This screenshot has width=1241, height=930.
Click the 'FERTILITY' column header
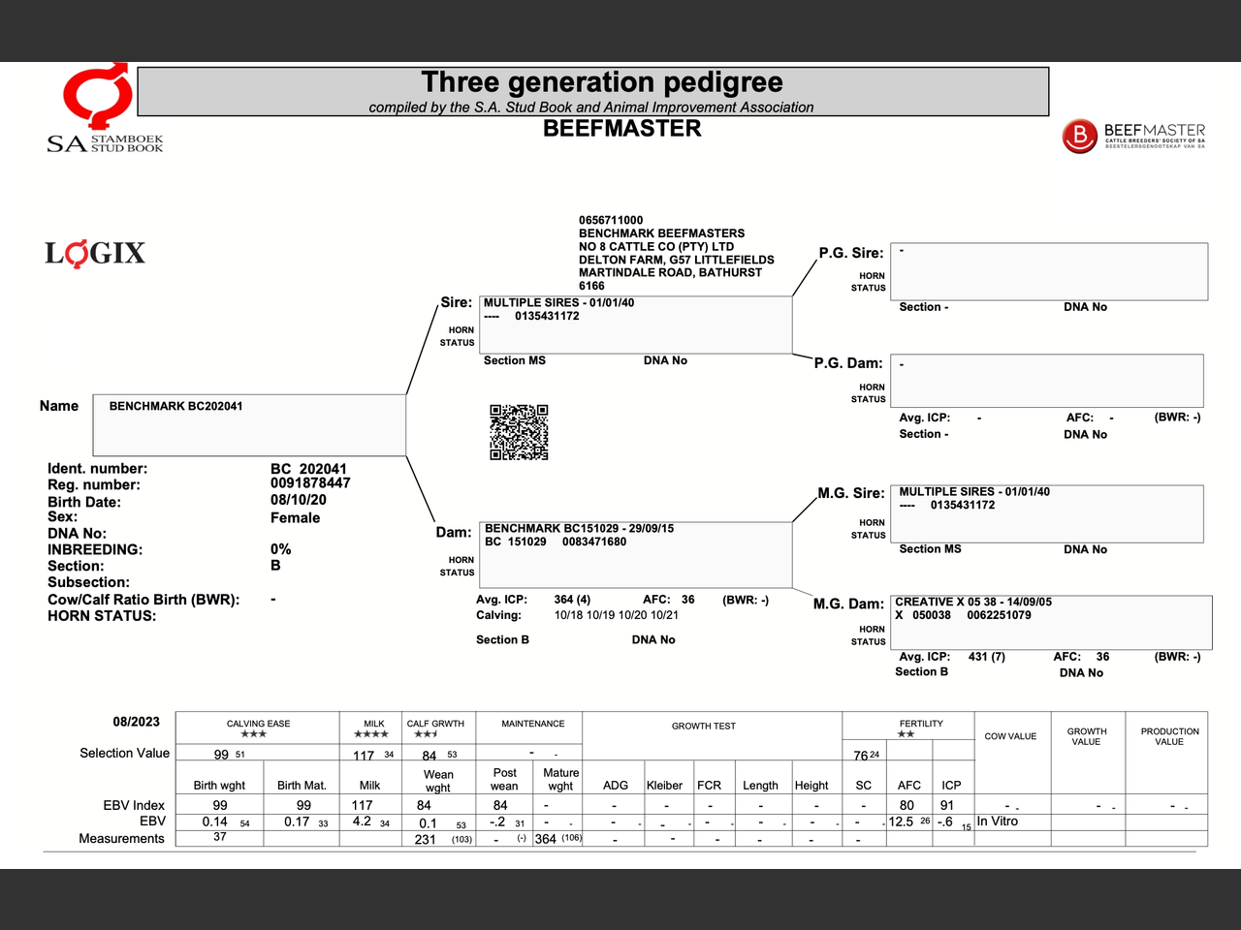coord(921,724)
